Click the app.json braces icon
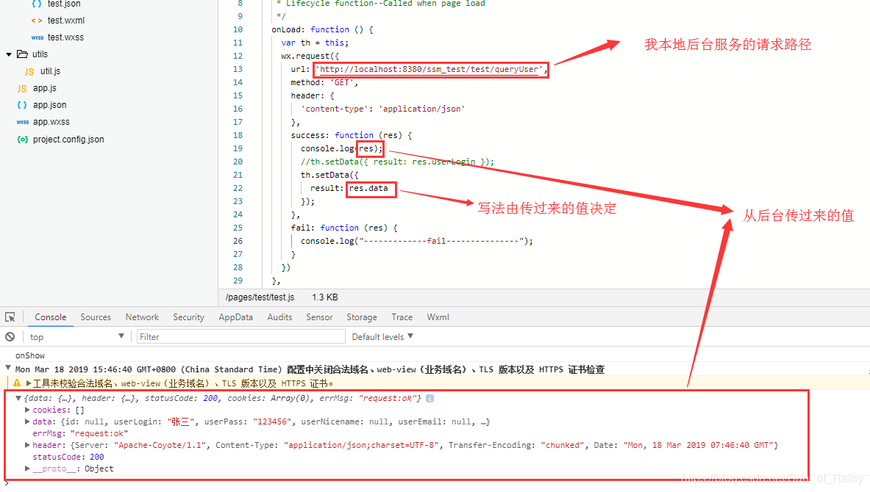The width and height of the screenshot is (870, 492). point(22,105)
